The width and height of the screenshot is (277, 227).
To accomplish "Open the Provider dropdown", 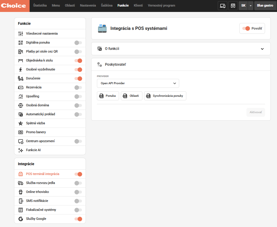I will [138, 83].
